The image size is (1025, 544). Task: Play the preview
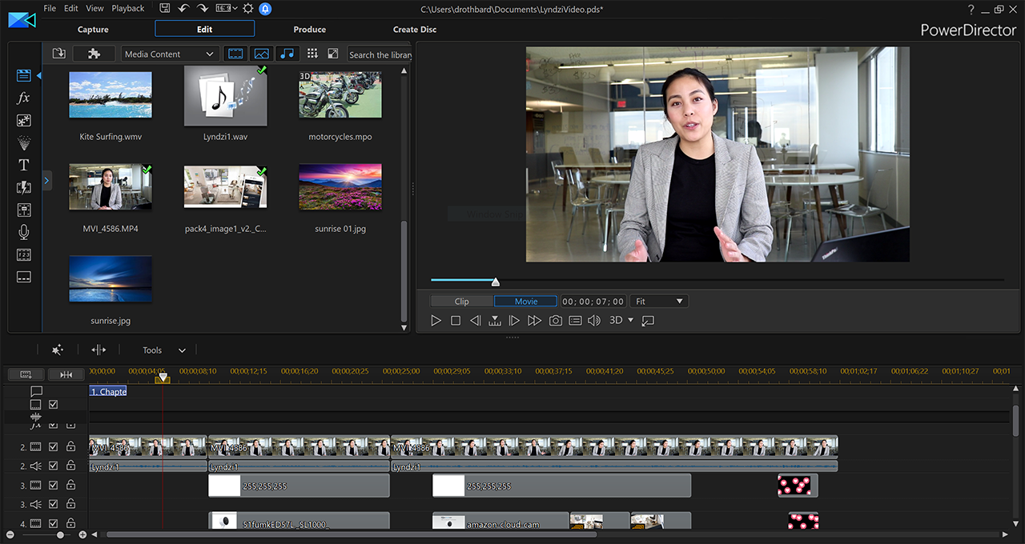[x=436, y=321]
